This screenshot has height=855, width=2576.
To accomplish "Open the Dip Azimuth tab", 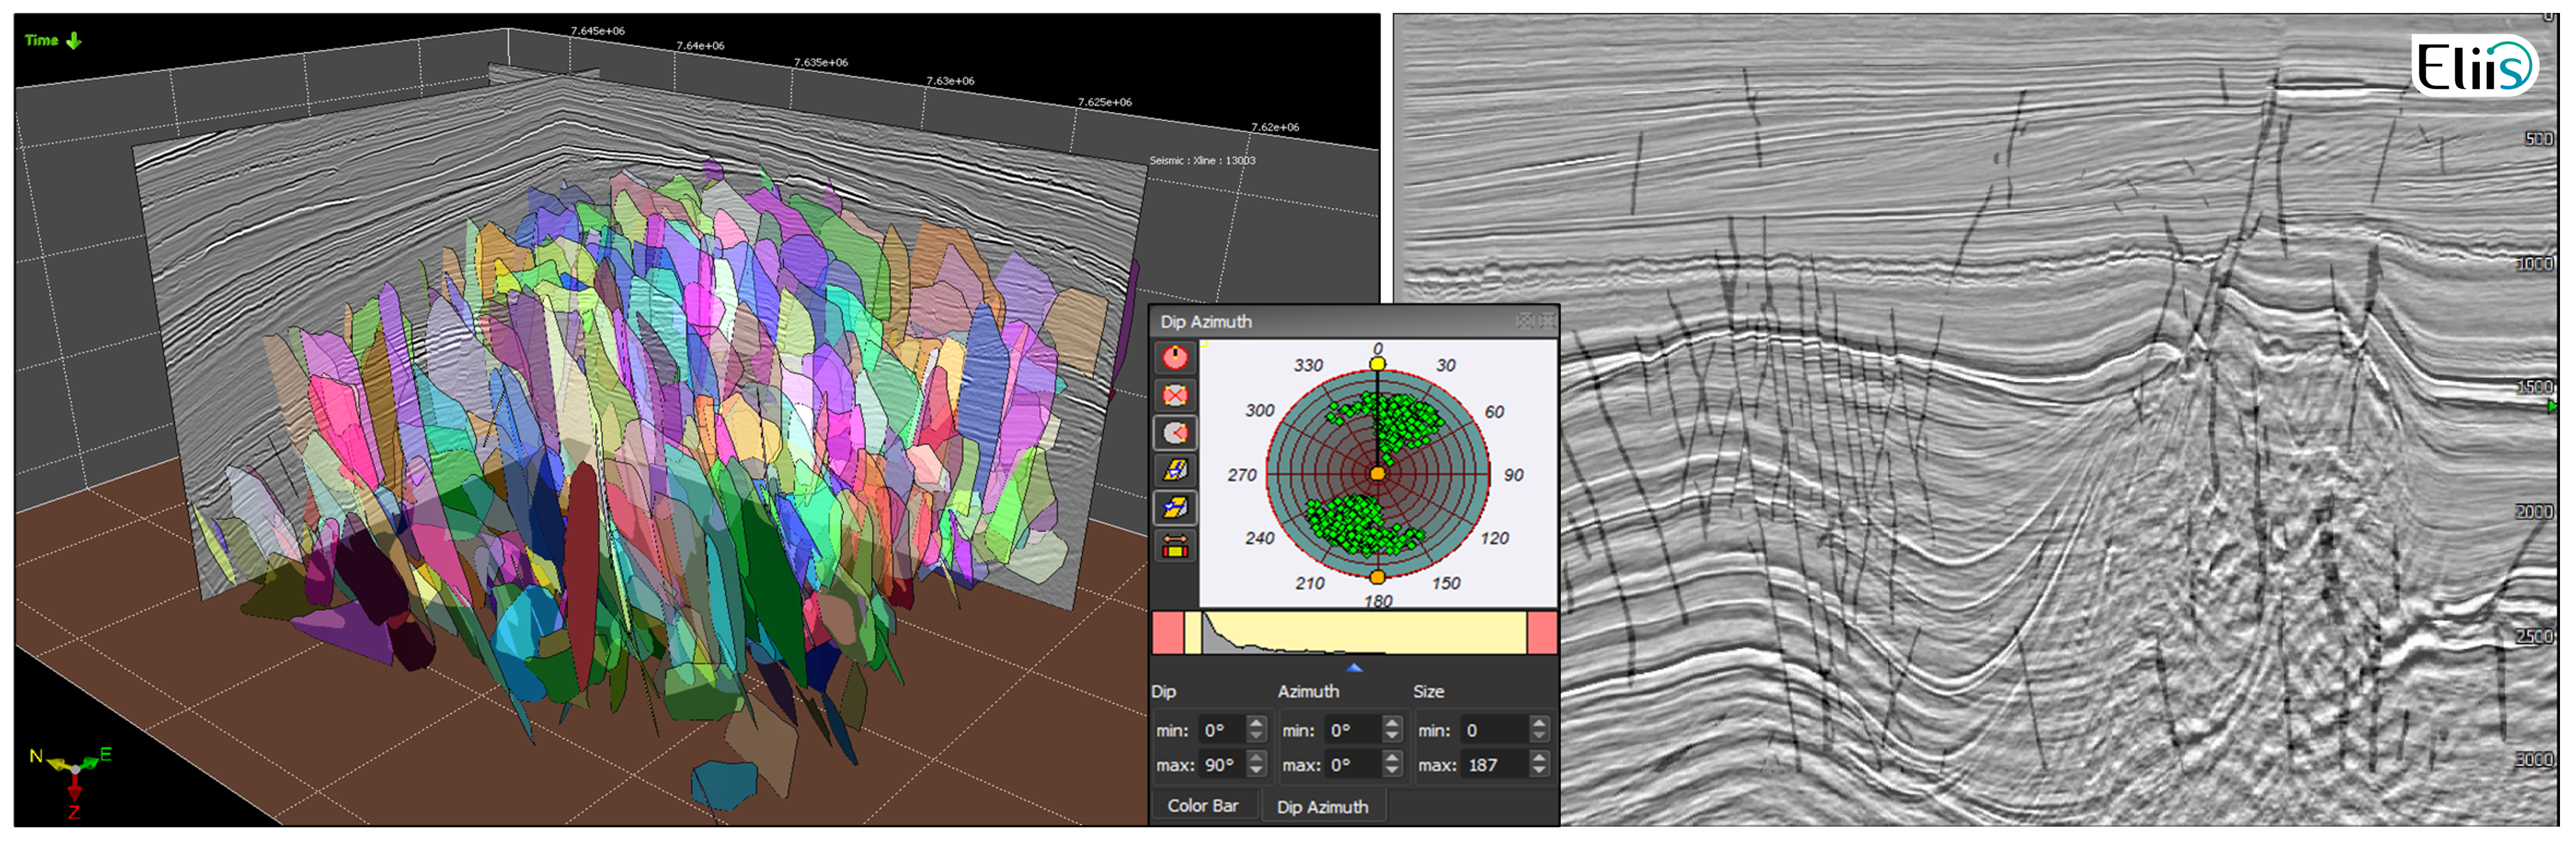I will click(1324, 807).
